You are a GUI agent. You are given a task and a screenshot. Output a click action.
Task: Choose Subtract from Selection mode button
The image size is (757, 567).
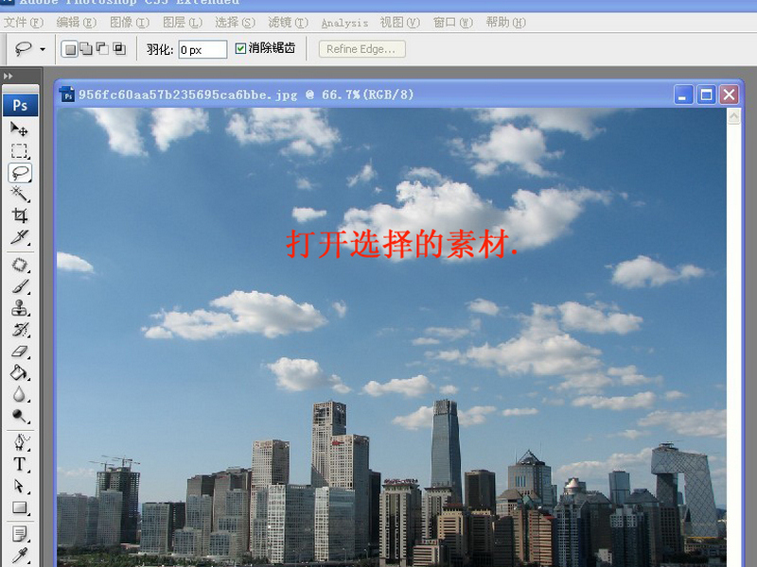pos(102,49)
